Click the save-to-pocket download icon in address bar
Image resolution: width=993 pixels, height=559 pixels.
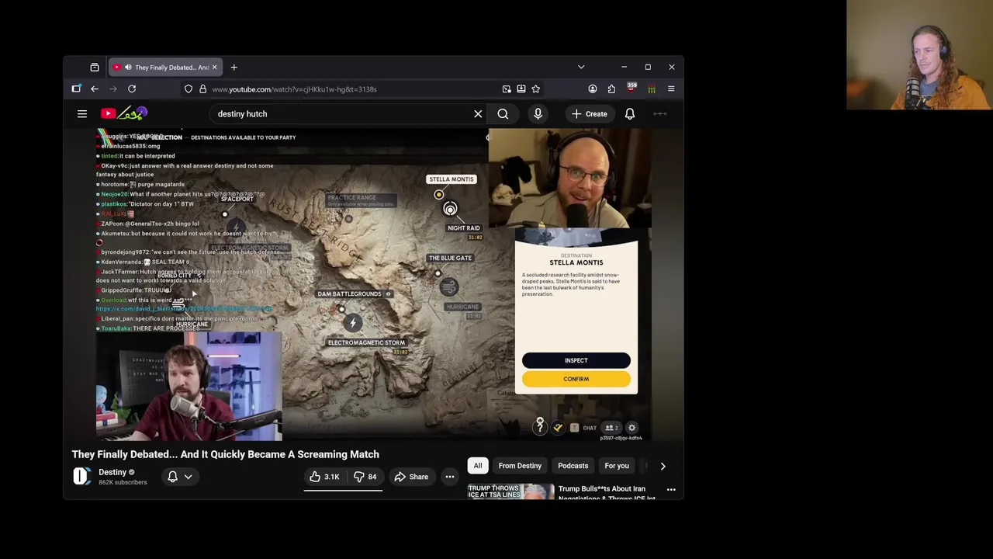click(521, 89)
